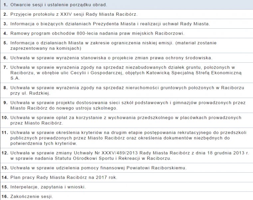Image resolution: width=253 pixels, height=200 pixels.
Task: Open item about 'ulic Cecylii i Gospodarczej'
Action: coord(126,73)
